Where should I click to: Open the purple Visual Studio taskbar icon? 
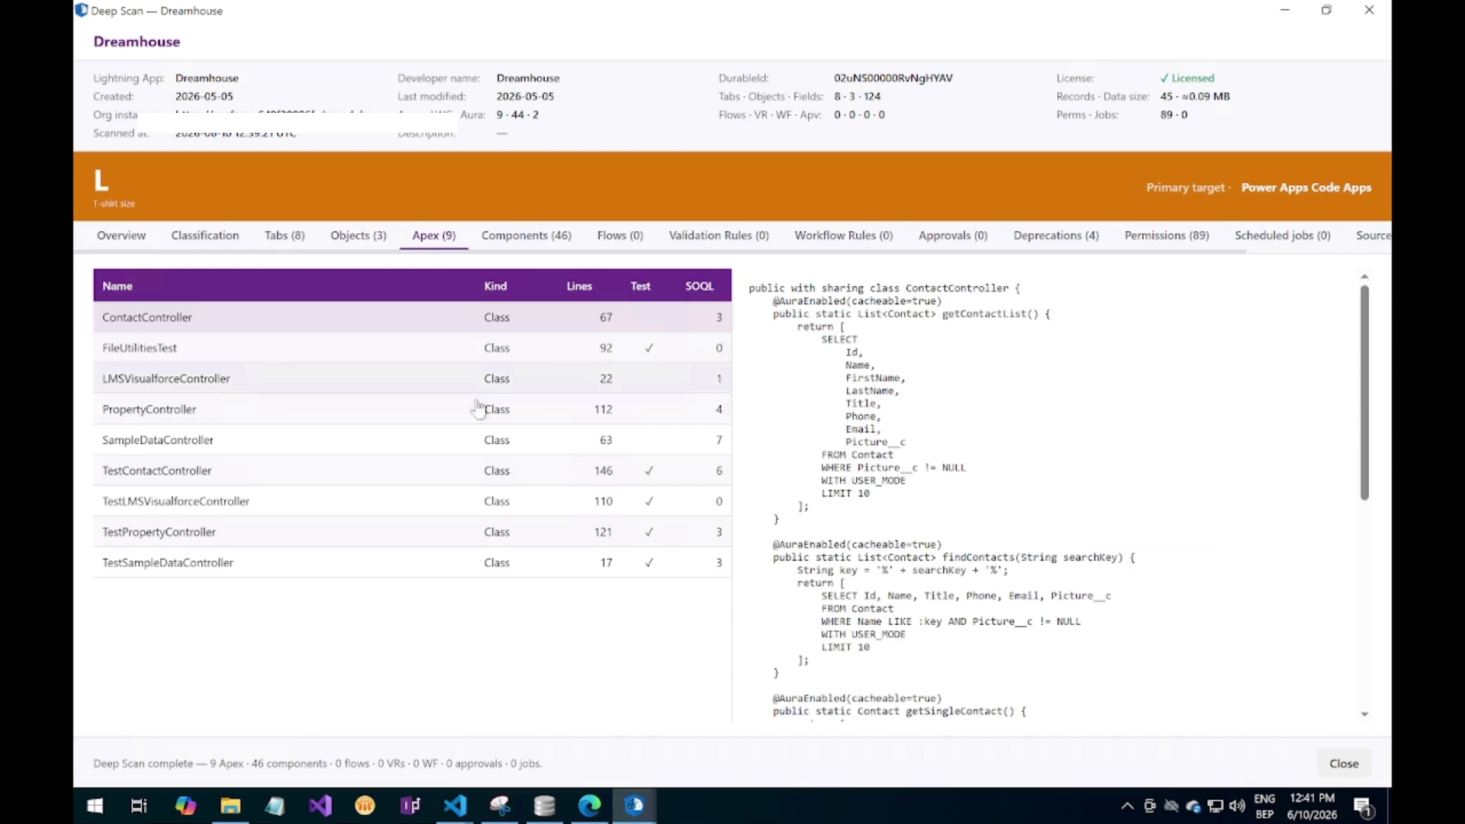pos(320,806)
